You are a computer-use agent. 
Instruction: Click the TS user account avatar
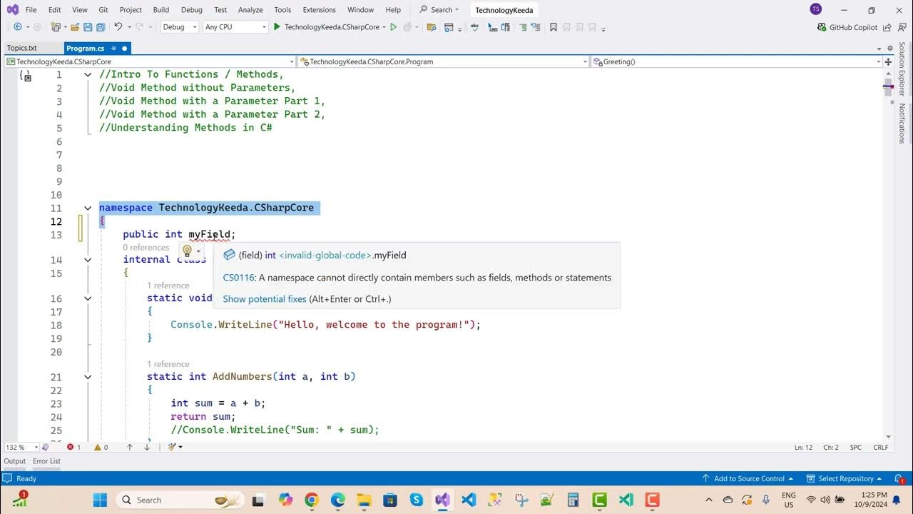[x=816, y=9]
